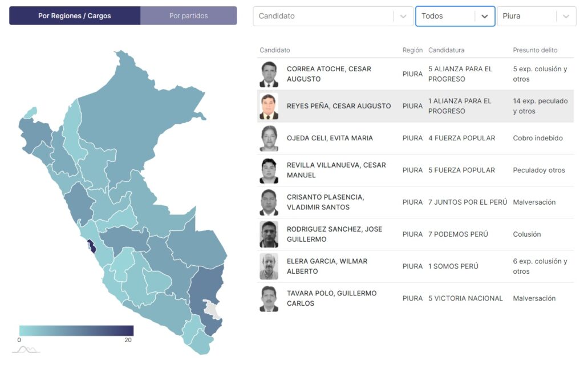Image resolution: width=584 pixels, height=369 pixels.
Task: Click photo of Correa Atoche, Cesar Augusto
Action: point(269,74)
